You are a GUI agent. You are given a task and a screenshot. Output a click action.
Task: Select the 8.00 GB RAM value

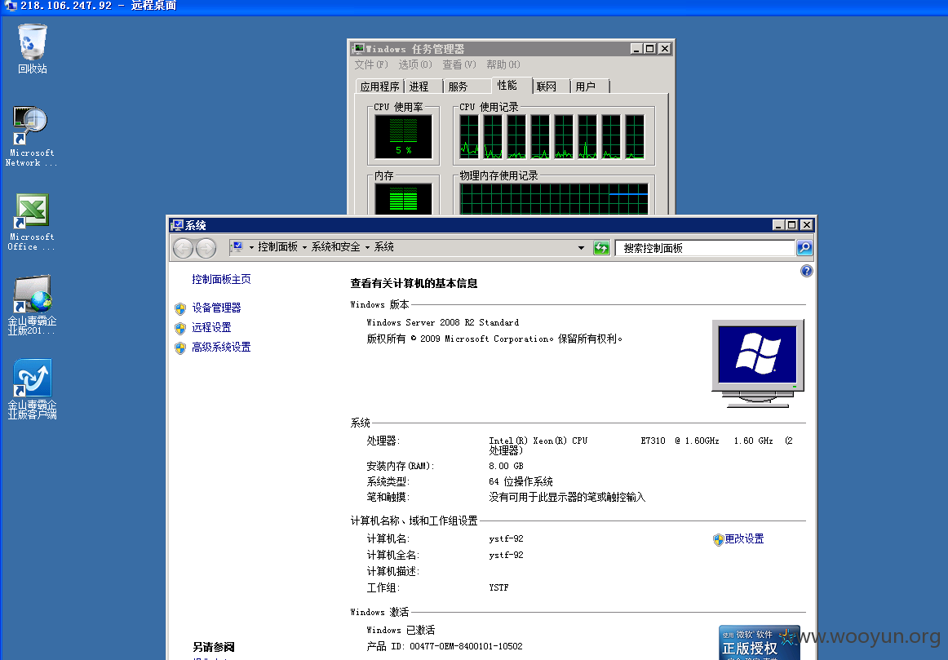click(506, 466)
